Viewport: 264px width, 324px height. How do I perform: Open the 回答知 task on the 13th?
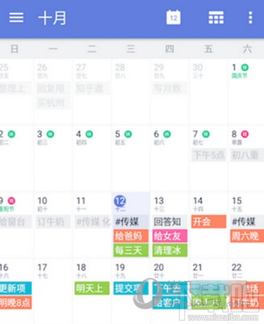point(170,222)
